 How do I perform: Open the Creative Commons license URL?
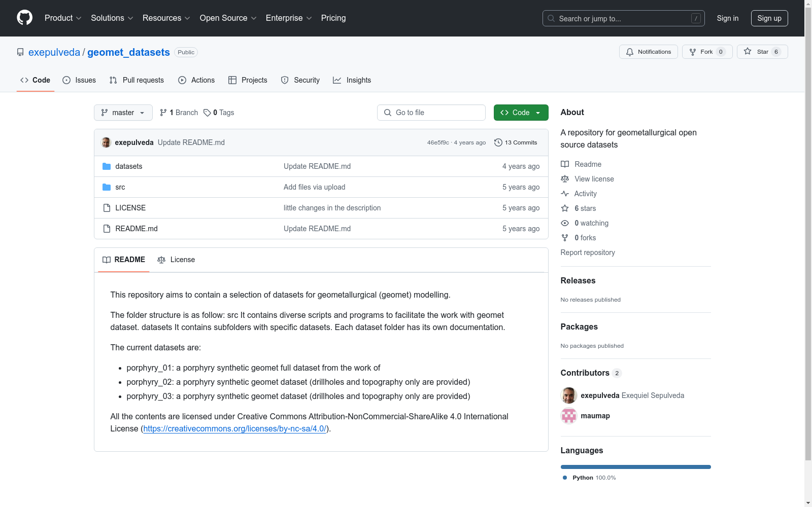(235, 428)
